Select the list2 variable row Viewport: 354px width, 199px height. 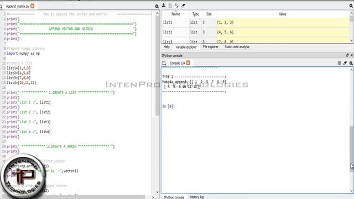256,32
